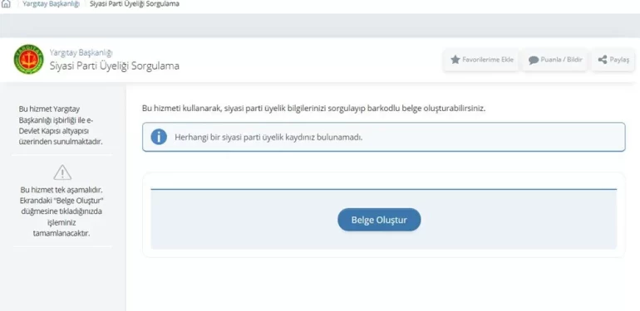Click the Siyasi Parti Üyeliği Sorgulama heading

[115, 66]
